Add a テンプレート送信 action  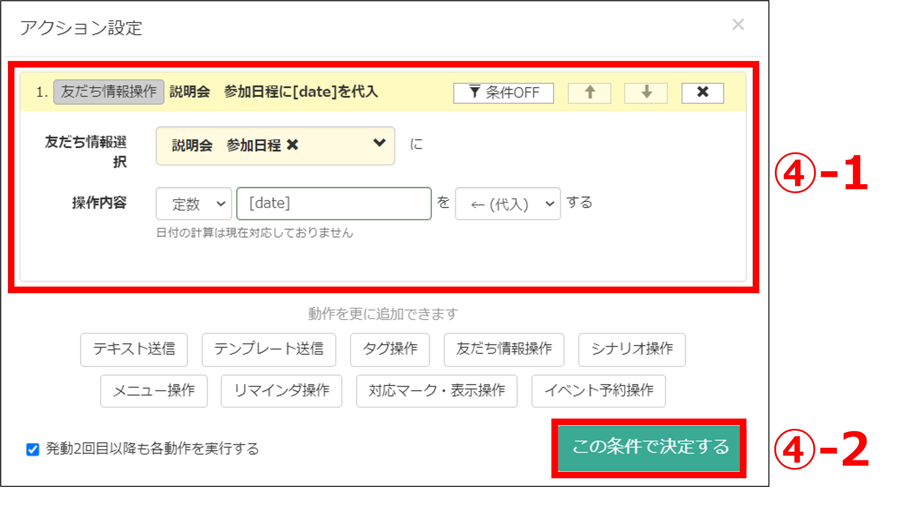pyautogui.click(x=269, y=349)
